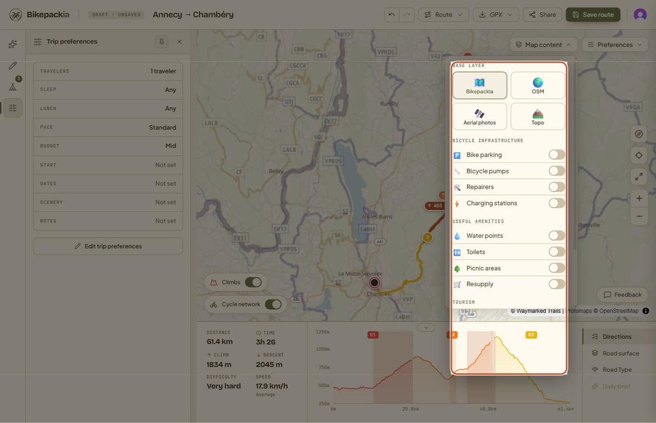The width and height of the screenshot is (656, 423).
Task: Select the D3 stage marker on chart
Action: [x=531, y=335]
